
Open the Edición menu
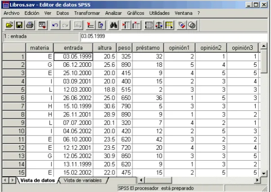(x=32, y=13)
